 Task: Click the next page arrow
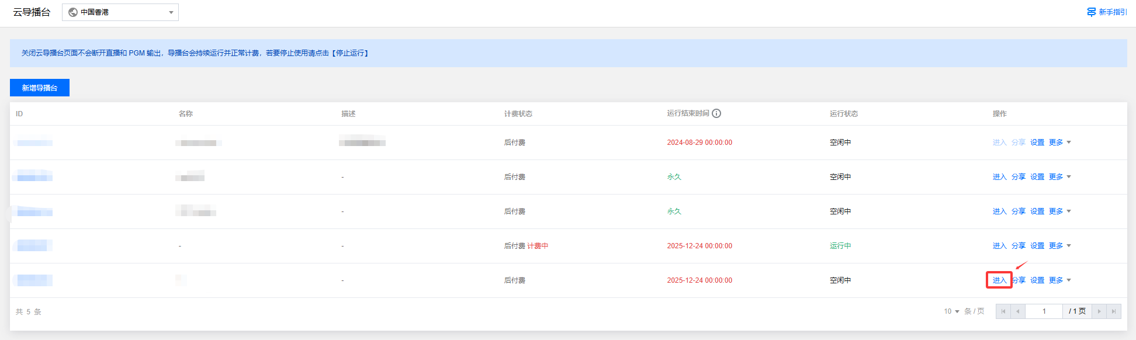click(1099, 311)
